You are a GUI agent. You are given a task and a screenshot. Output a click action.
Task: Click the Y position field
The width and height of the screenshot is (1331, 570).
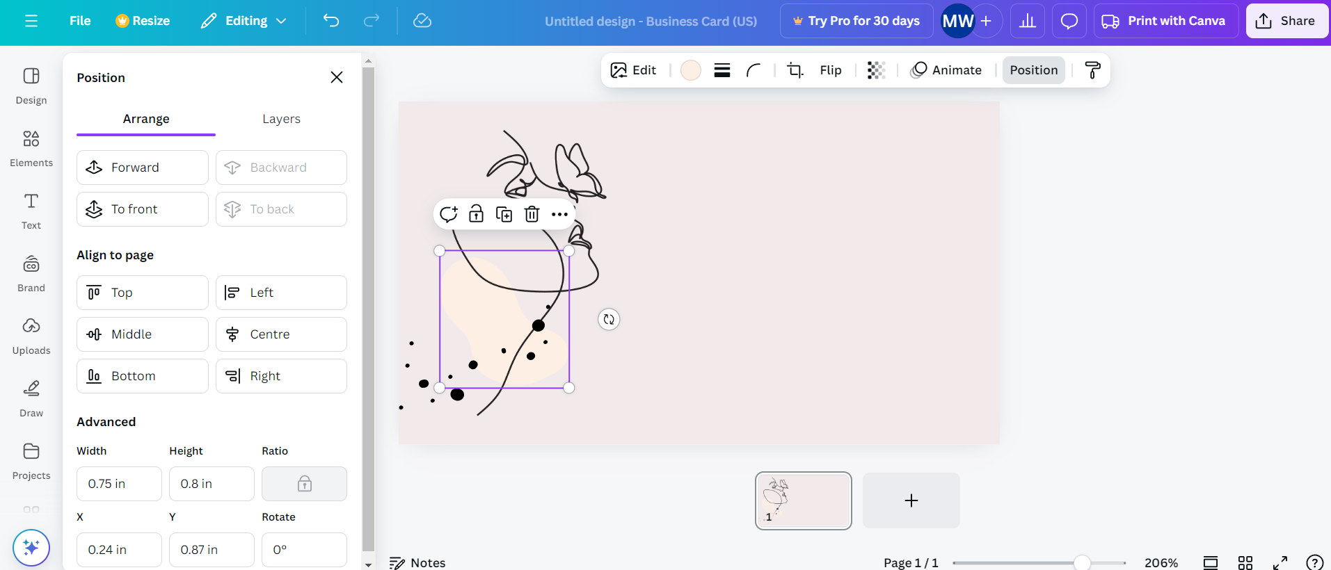pos(212,550)
